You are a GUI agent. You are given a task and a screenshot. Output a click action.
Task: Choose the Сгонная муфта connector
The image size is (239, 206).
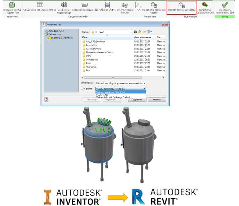pyautogui.click(x=107, y=7)
